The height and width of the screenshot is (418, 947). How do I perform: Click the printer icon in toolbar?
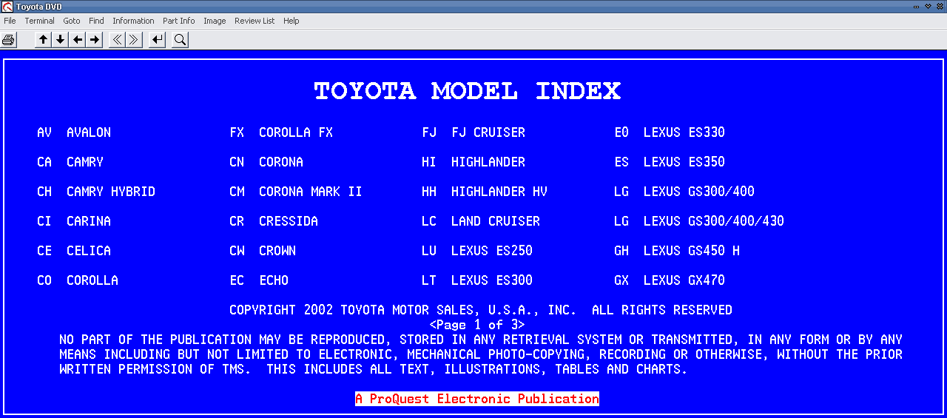click(x=9, y=40)
